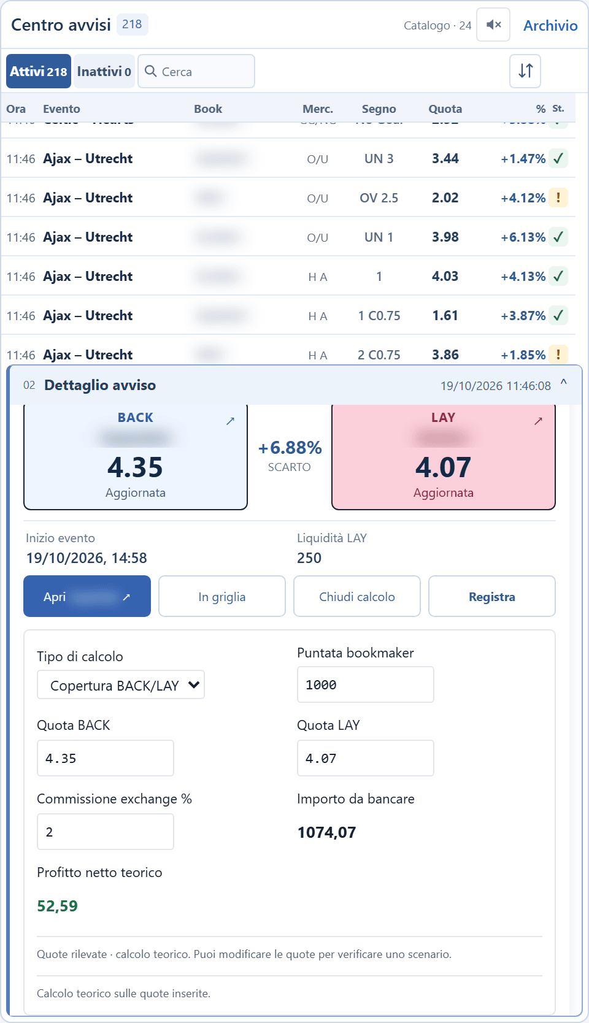Edit the Puntata bookmaker field
Screen dimensions: 589x1023
366,684
